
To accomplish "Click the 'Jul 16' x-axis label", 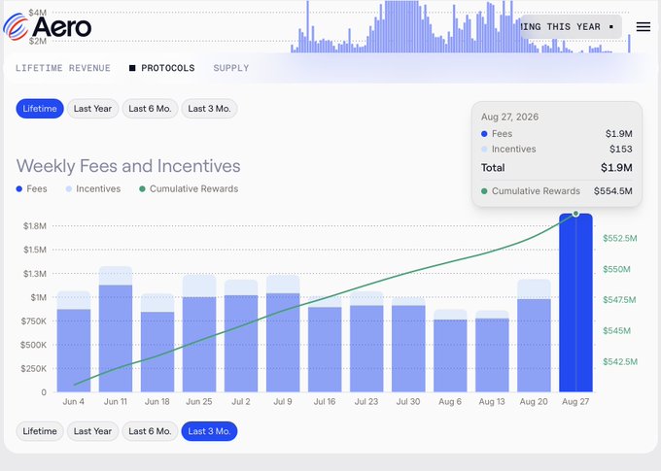I will [x=325, y=402].
